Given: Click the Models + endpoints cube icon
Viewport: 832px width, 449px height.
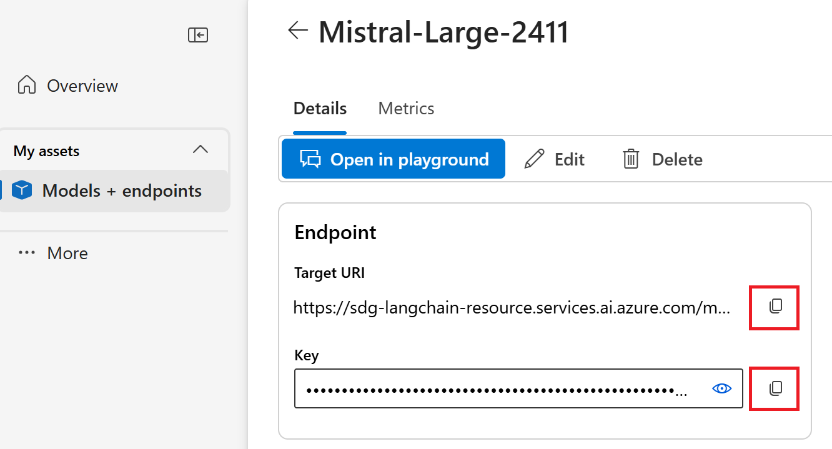Looking at the screenshot, I should coord(22,190).
